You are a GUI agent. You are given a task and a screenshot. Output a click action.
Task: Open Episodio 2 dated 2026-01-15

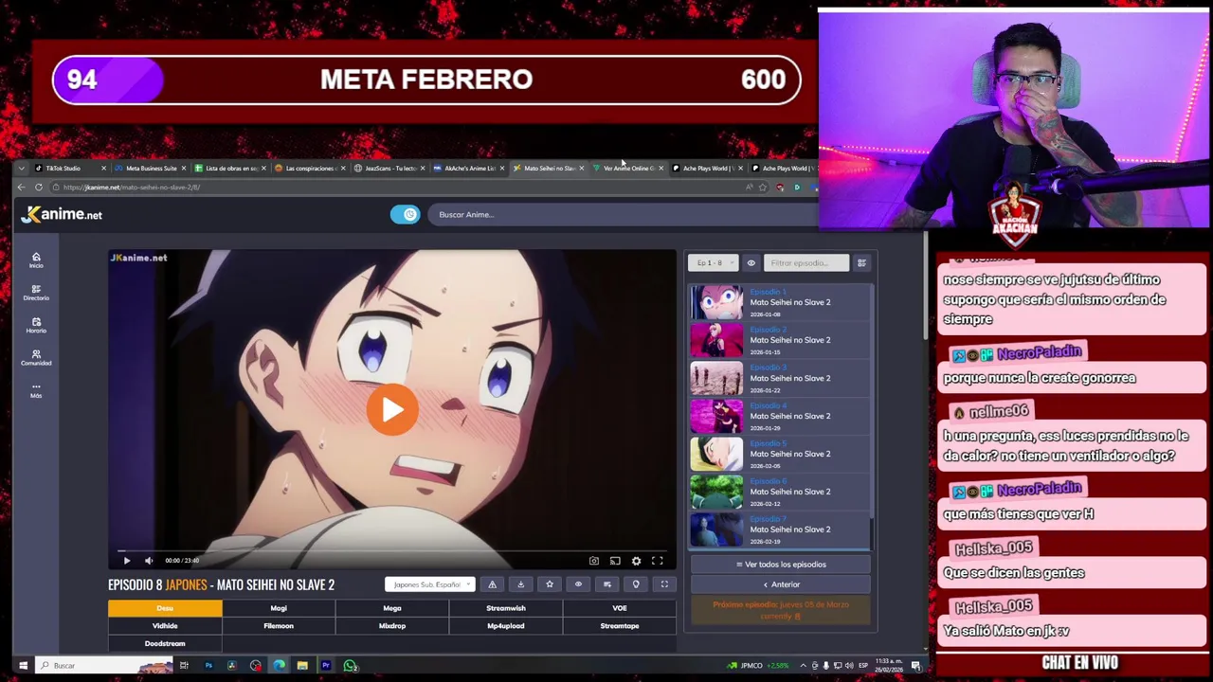(x=779, y=340)
